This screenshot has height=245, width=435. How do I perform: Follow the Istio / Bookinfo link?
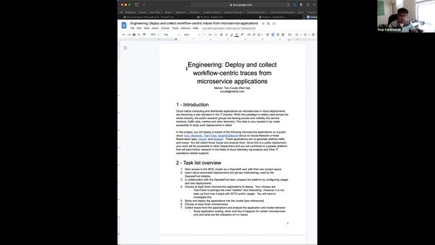pos(193,135)
